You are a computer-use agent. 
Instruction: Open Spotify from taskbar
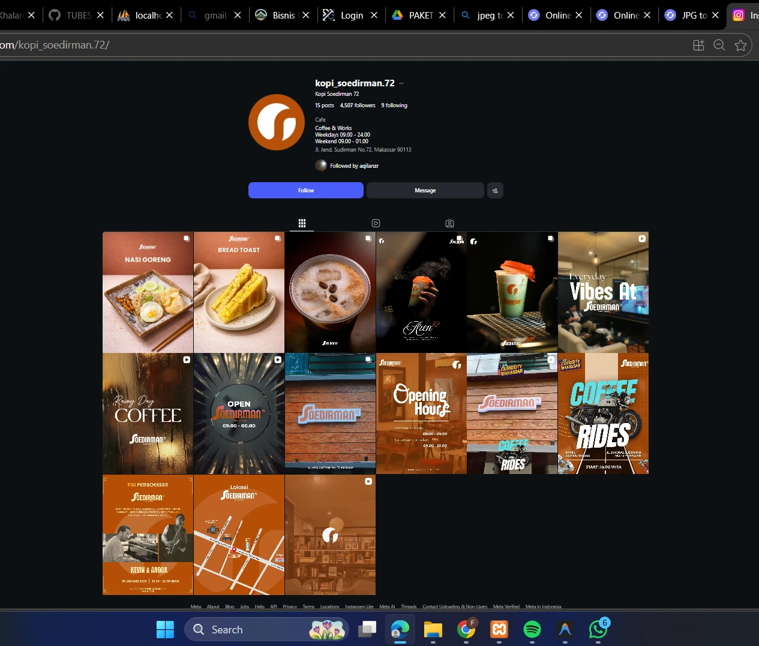532,629
